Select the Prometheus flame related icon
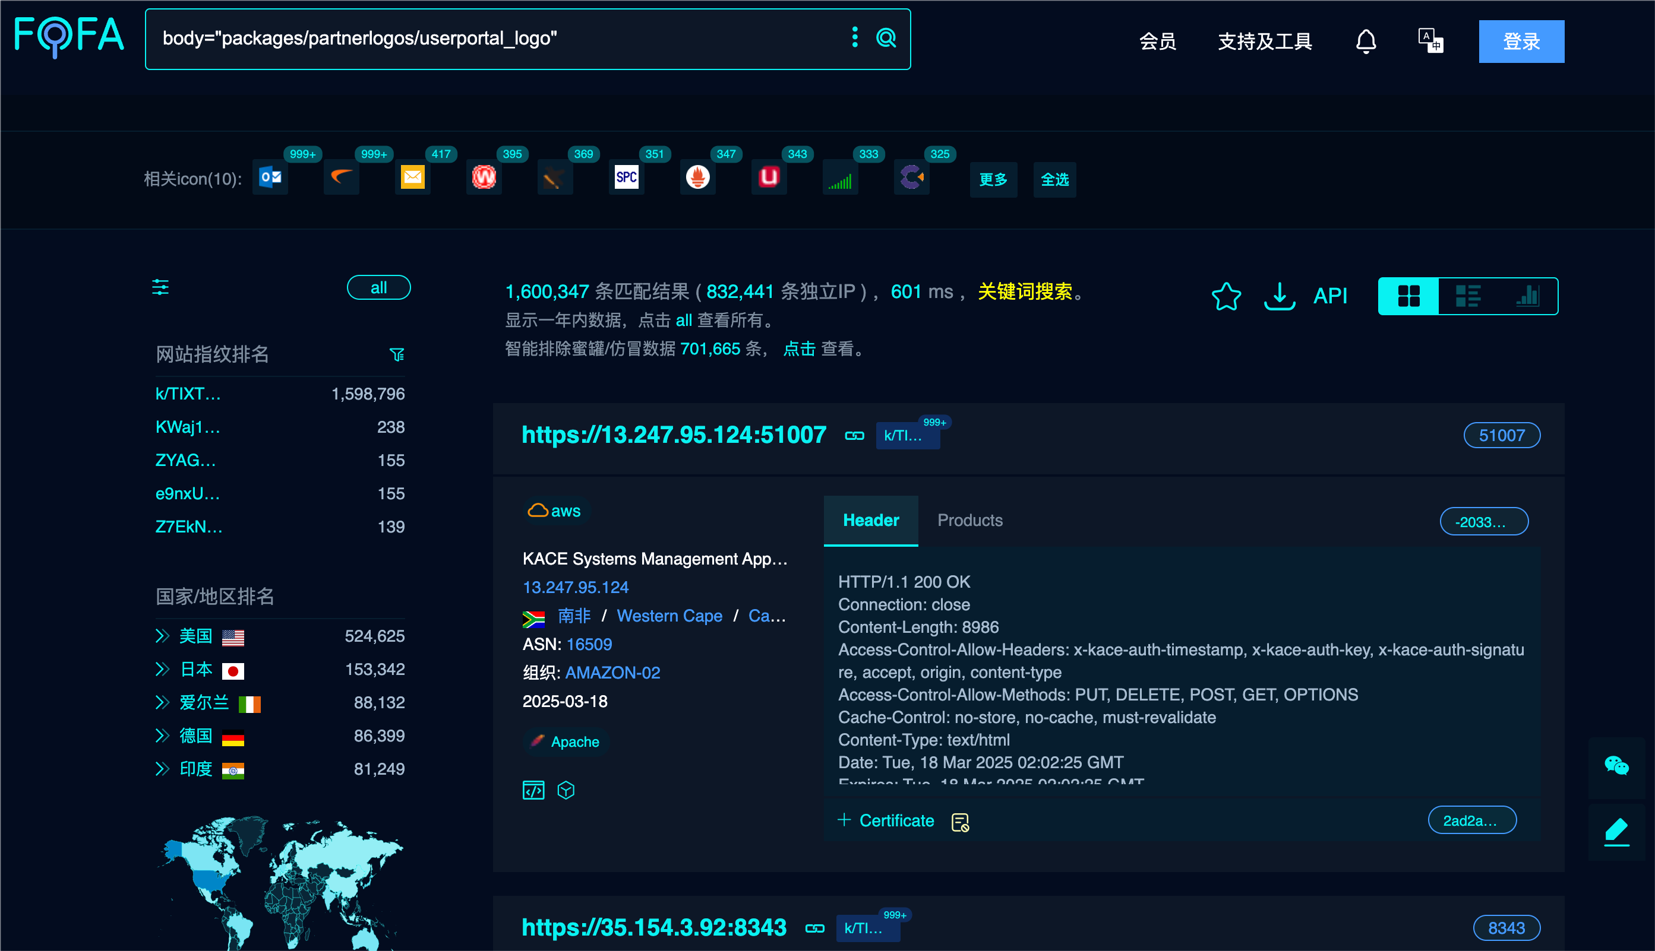 click(x=697, y=177)
